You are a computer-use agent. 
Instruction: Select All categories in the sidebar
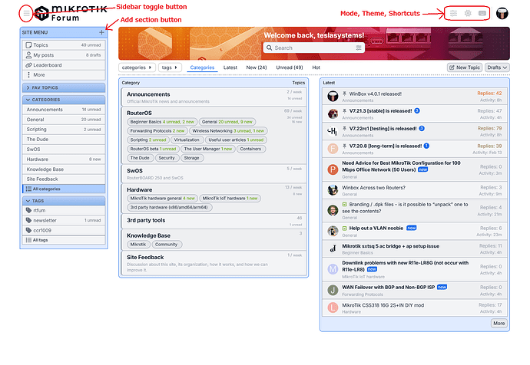point(64,189)
